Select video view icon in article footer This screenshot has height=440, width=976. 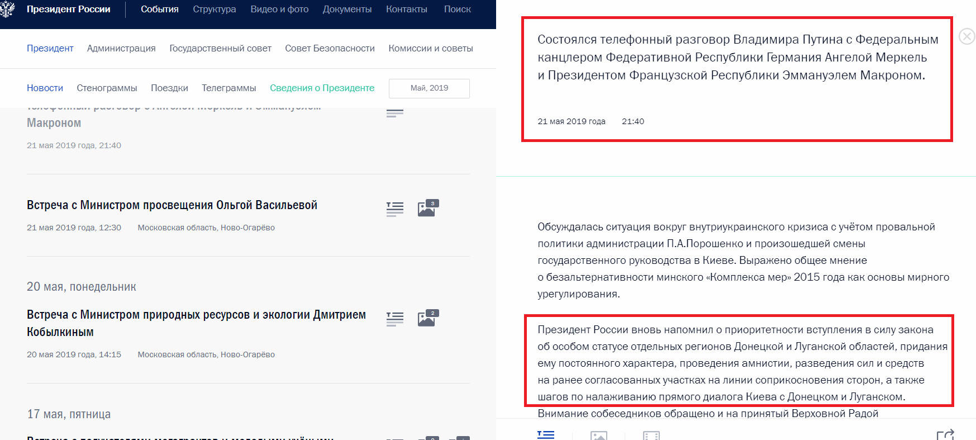(x=651, y=436)
